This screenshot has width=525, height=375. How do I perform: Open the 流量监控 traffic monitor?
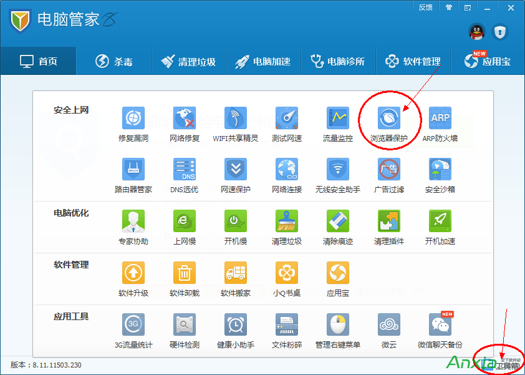[x=337, y=124]
